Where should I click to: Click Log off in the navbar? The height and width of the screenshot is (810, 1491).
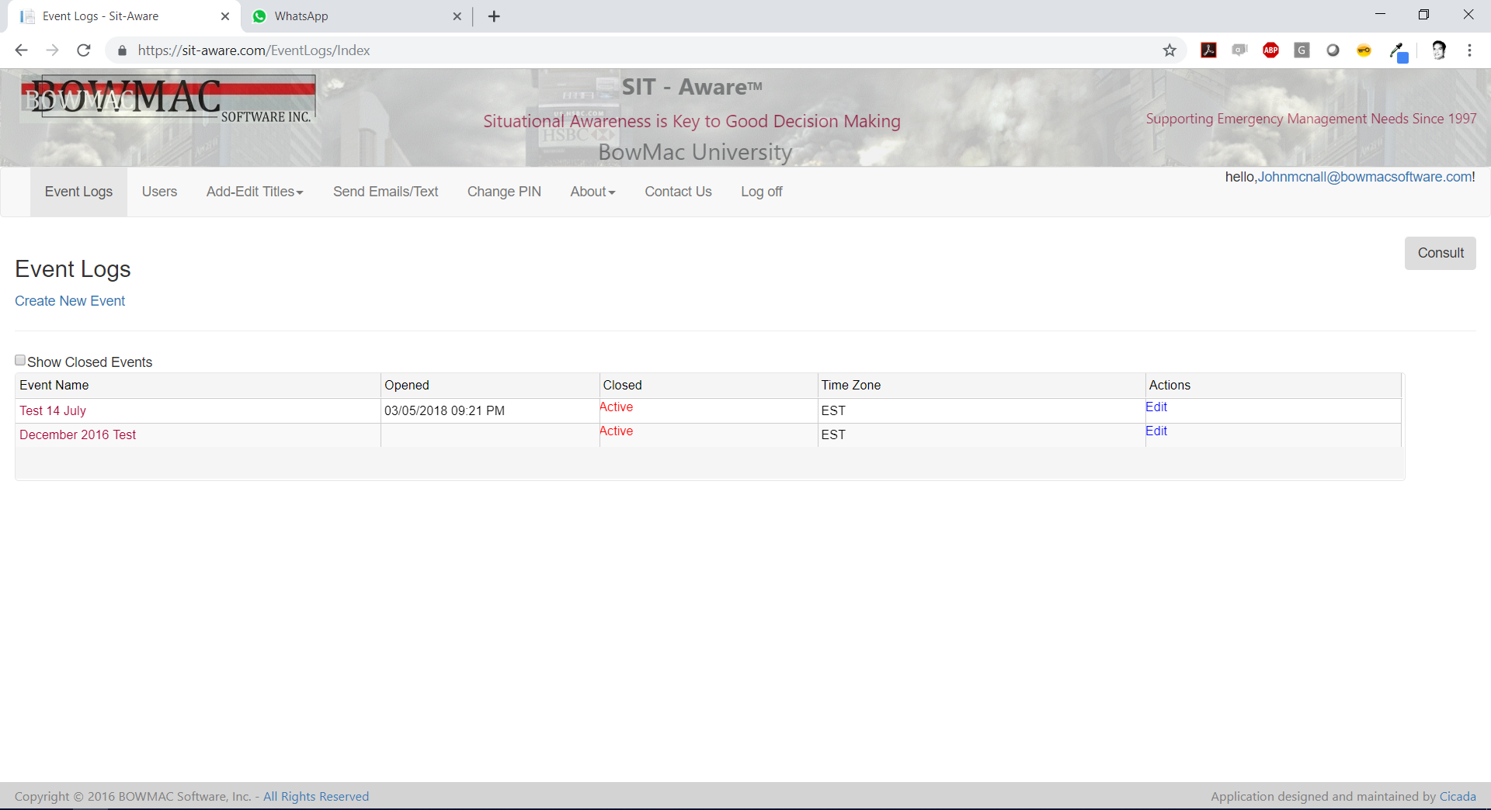pos(761,192)
